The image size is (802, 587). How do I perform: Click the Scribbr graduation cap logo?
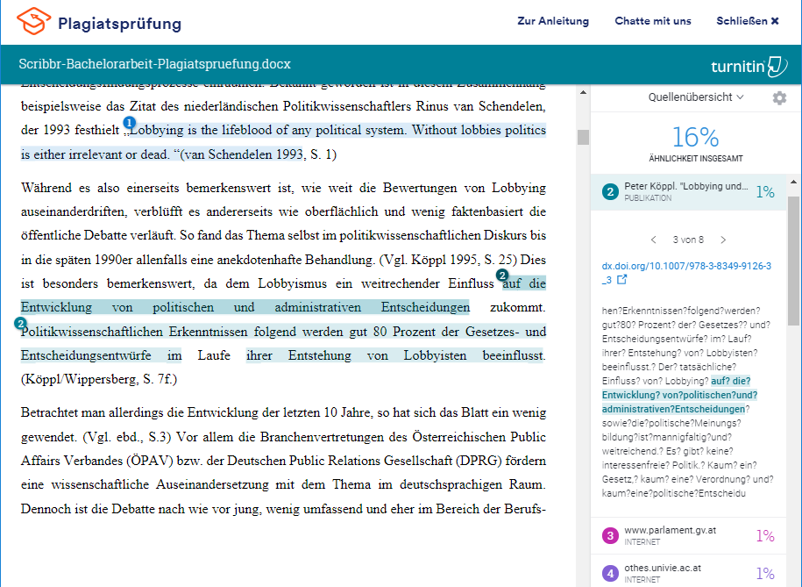pyautogui.click(x=34, y=21)
